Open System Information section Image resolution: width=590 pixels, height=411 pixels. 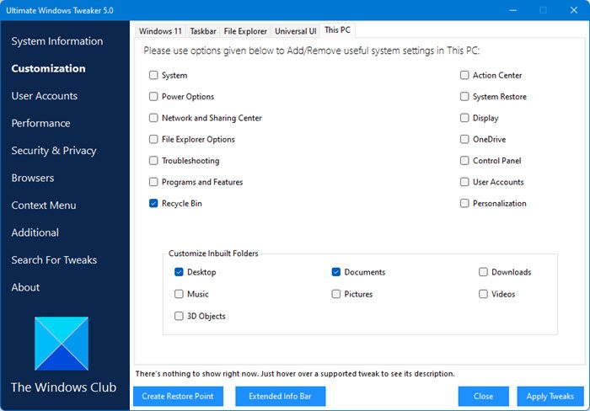point(57,41)
